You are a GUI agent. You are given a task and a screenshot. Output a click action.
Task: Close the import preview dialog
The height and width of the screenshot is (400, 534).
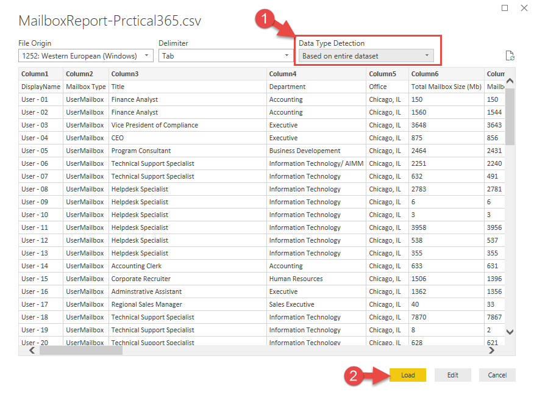click(x=524, y=8)
